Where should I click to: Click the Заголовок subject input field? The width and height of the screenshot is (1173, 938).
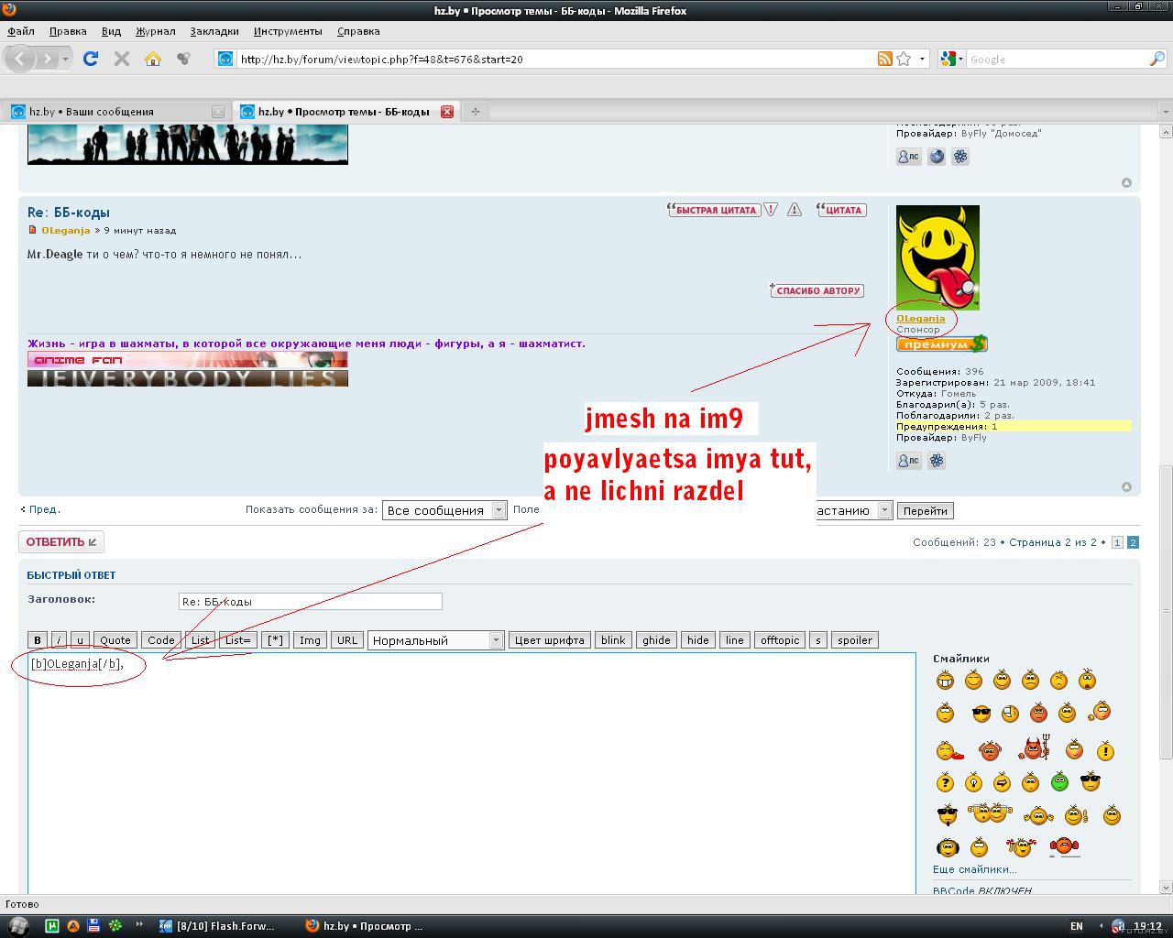[x=310, y=602]
